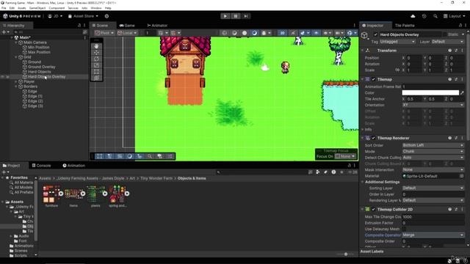Open Unity cloud services icon
The image size is (470, 264).
click(413, 16)
